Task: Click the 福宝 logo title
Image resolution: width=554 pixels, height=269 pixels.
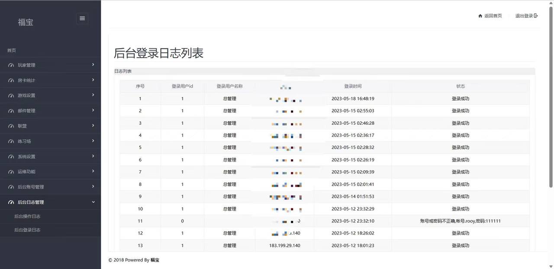Action: click(x=26, y=22)
